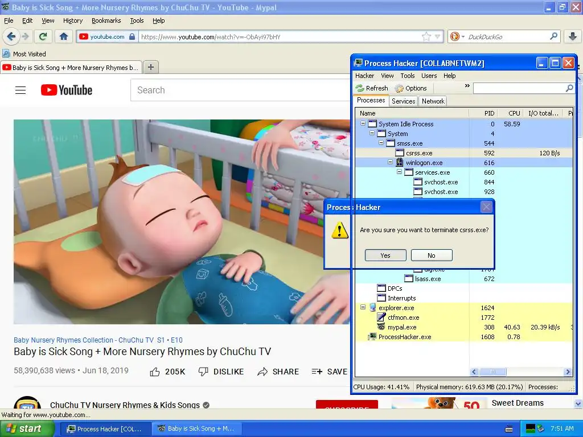Select the lsass.exe process row
Viewport: 583px width, 437px height.
[464, 278]
